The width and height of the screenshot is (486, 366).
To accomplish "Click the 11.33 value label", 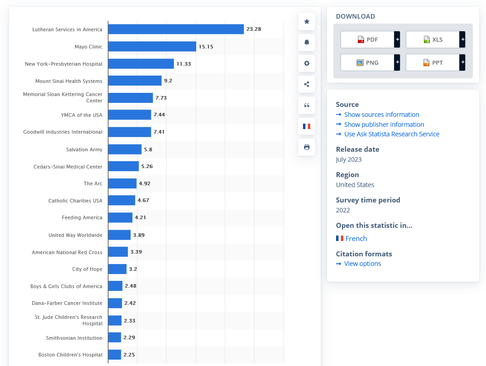I will pos(184,64).
